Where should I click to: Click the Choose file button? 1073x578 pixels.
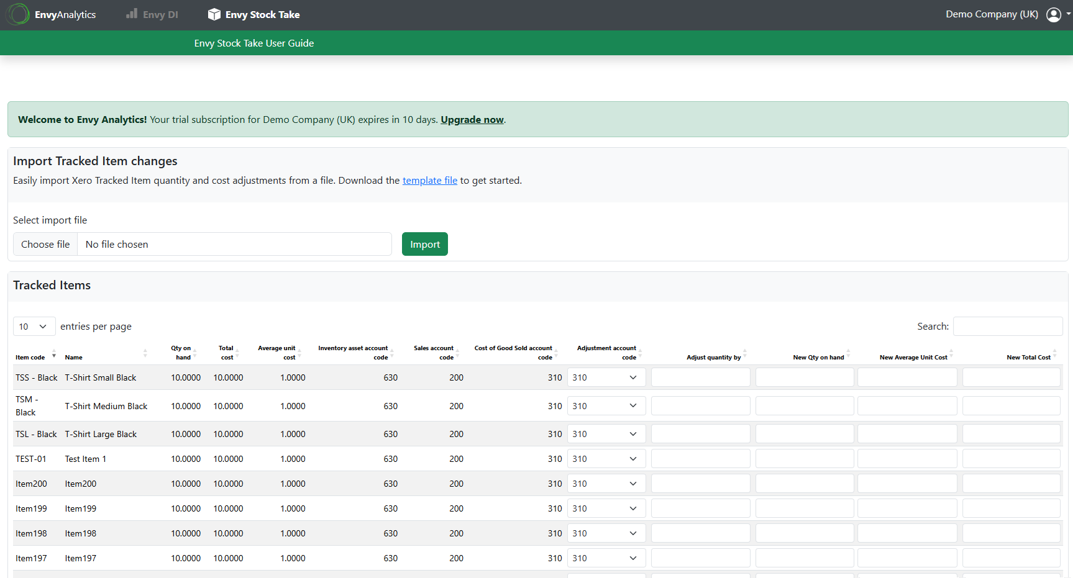pyautogui.click(x=45, y=244)
